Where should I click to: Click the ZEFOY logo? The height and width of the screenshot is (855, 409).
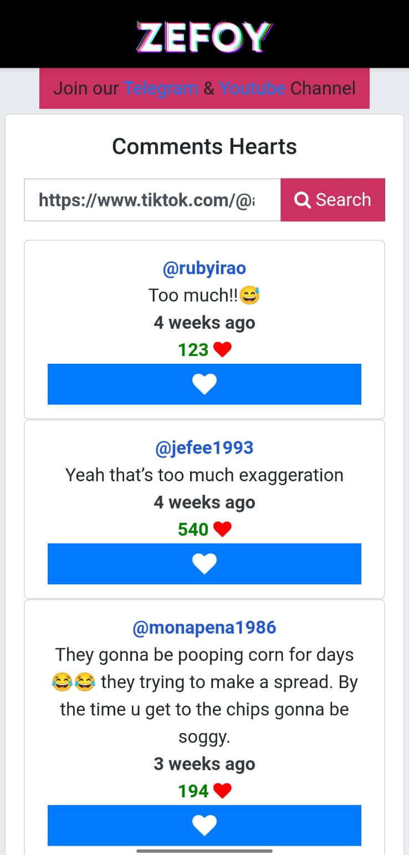coord(204,37)
